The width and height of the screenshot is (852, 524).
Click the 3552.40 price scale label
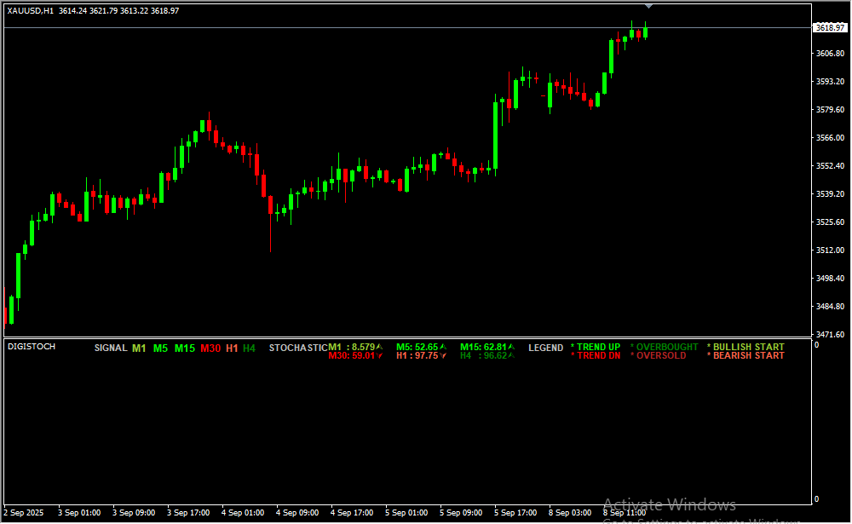click(830, 165)
